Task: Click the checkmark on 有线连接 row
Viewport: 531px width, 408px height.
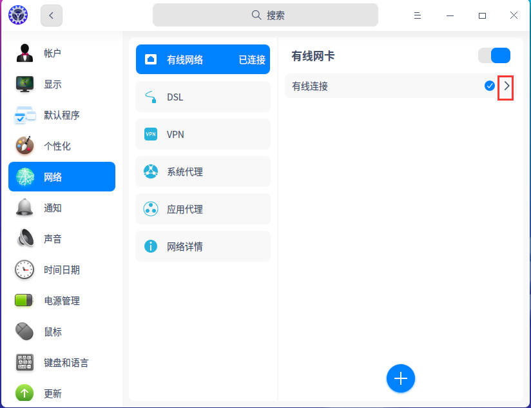Action: (x=489, y=86)
